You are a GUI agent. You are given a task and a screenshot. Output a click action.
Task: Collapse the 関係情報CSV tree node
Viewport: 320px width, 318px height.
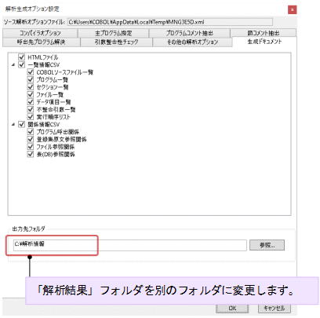[x=13, y=125]
